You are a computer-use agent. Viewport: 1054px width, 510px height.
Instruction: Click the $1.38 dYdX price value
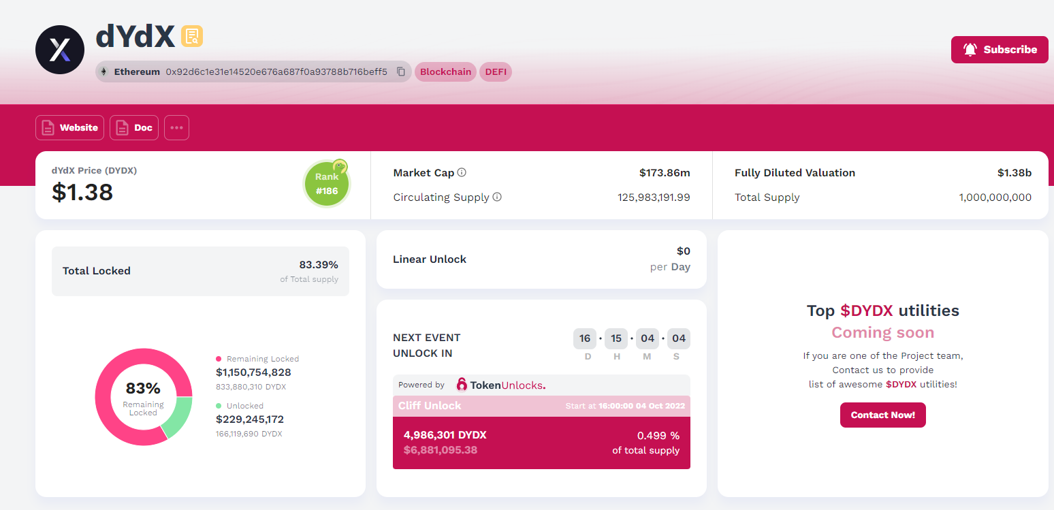click(x=82, y=193)
